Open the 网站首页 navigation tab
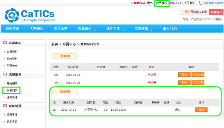 tap(12, 29)
